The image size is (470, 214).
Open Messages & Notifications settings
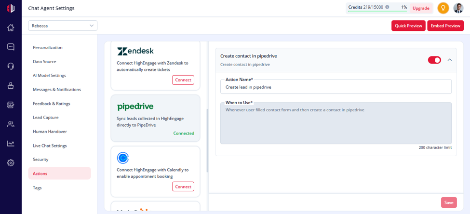[x=57, y=89]
